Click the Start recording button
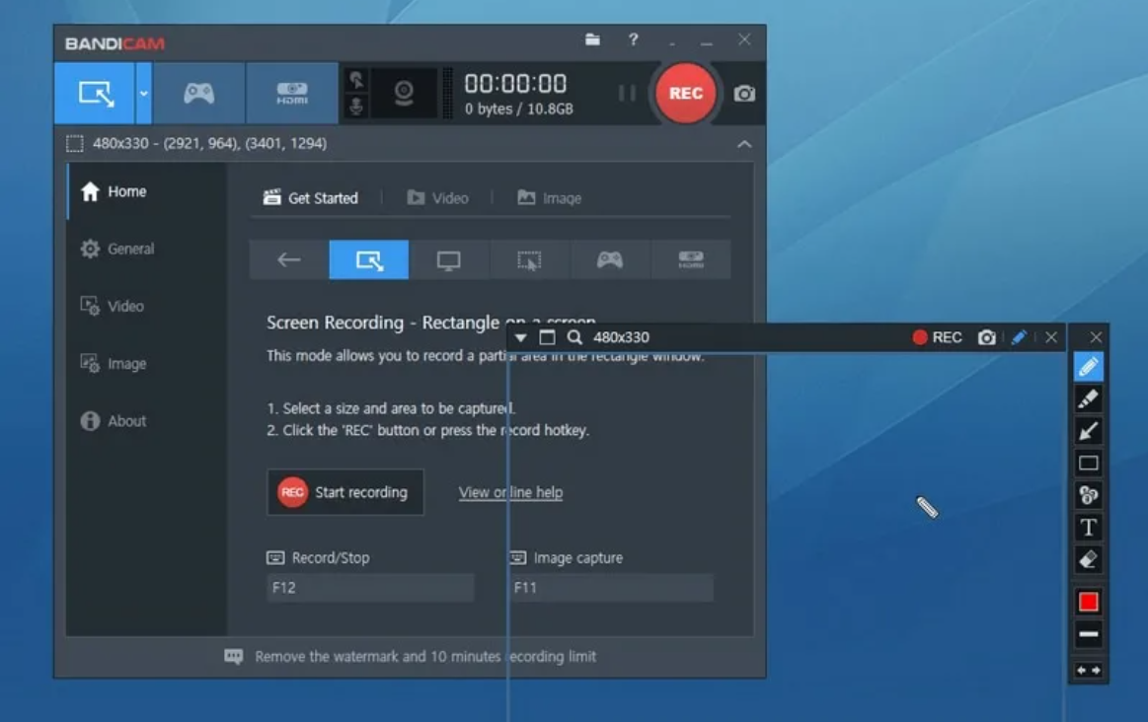The image size is (1148, 722). point(344,492)
